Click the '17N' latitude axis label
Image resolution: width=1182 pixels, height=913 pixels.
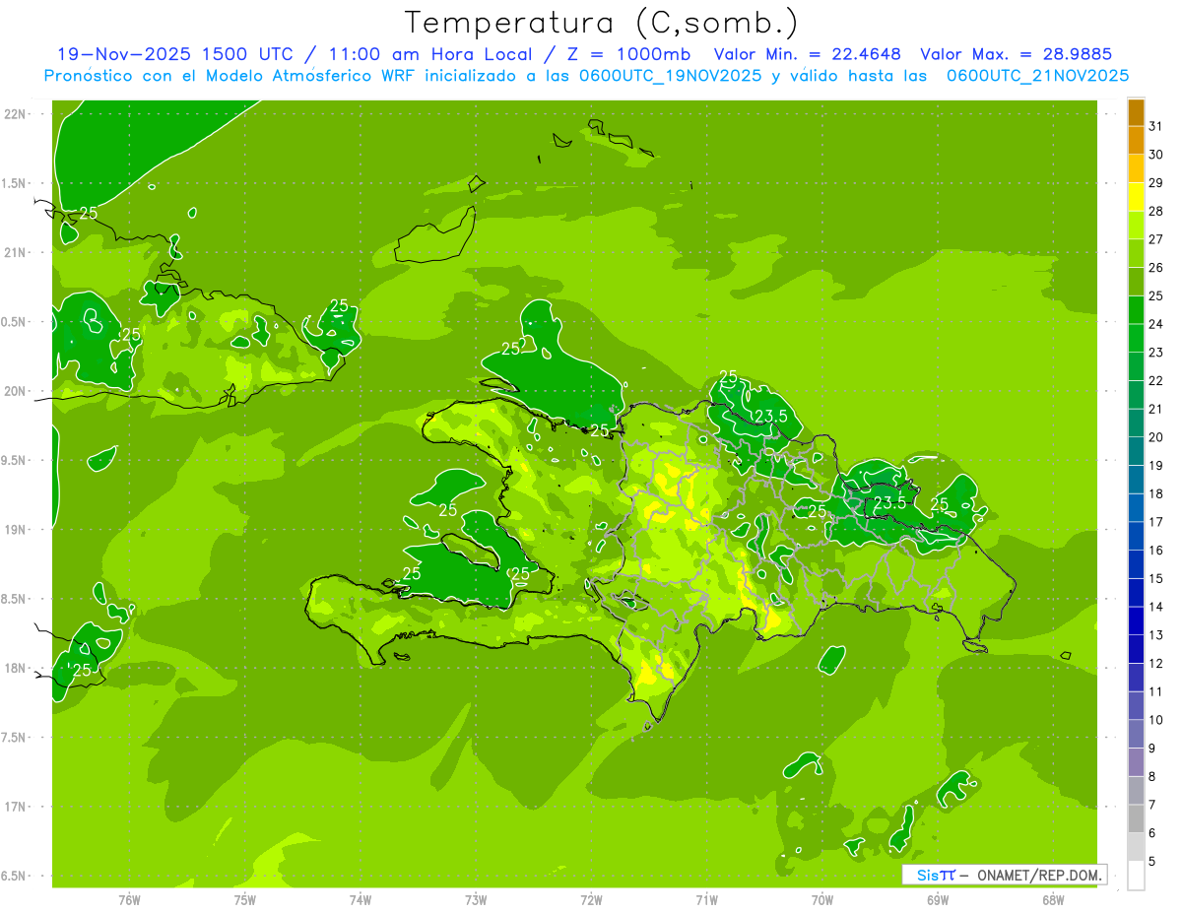tap(17, 807)
